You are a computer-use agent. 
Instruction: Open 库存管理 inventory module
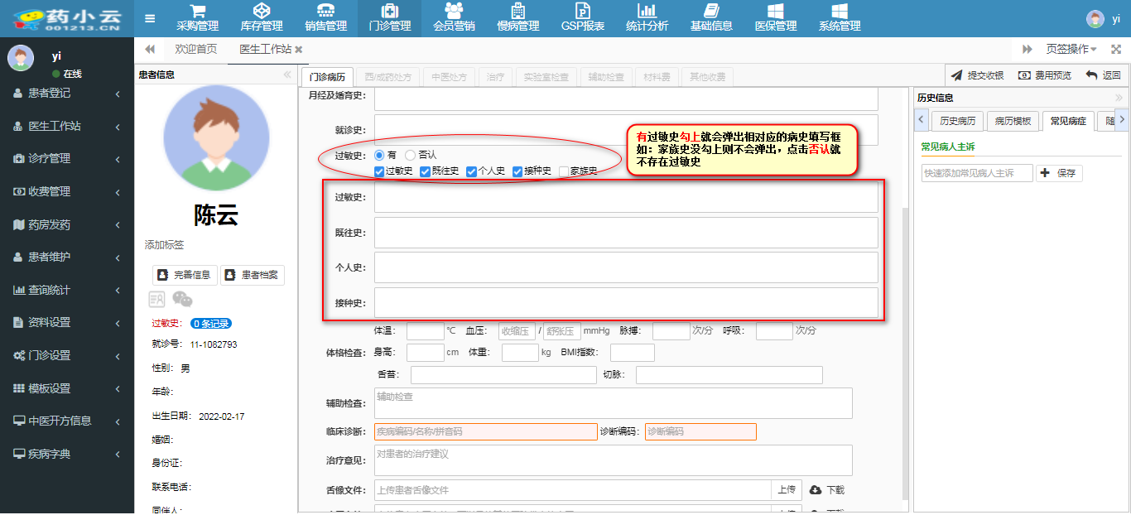click(x=262, y=18)
